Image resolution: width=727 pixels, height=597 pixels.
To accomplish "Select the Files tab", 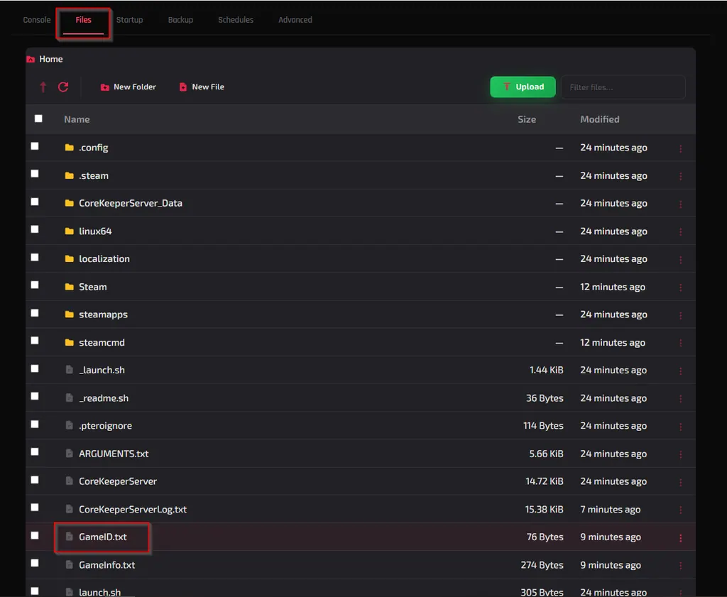I will tap(84, 20).
